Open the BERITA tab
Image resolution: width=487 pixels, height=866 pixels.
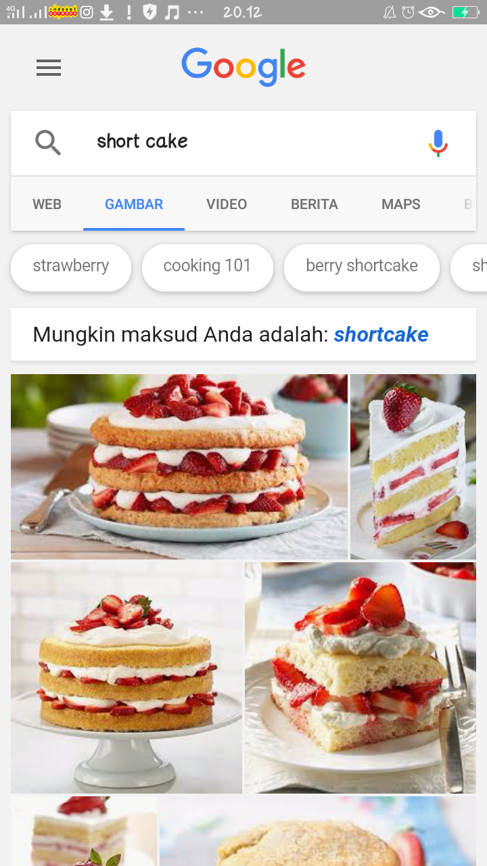(x=315, y=204)
